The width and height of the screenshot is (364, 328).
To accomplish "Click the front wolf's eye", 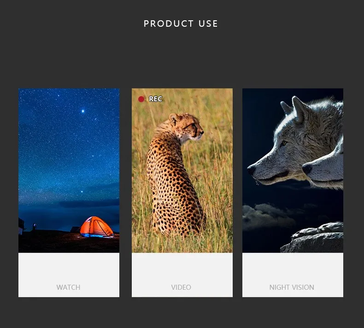I will click(x=283, y=143).
